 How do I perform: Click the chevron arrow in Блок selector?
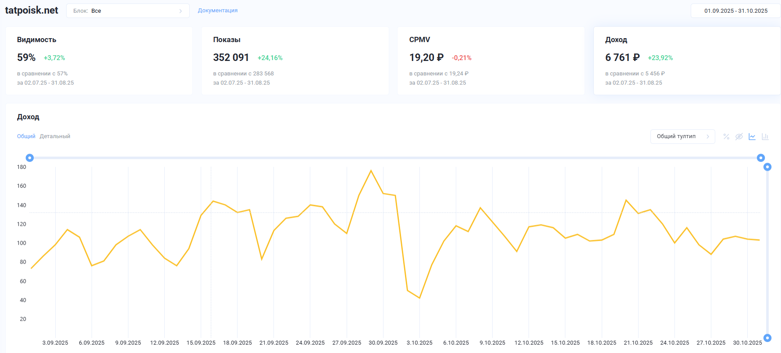coord(181,11)
